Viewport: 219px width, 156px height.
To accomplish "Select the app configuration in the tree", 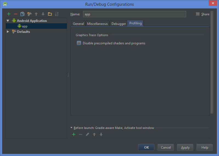I will point(36,26).
